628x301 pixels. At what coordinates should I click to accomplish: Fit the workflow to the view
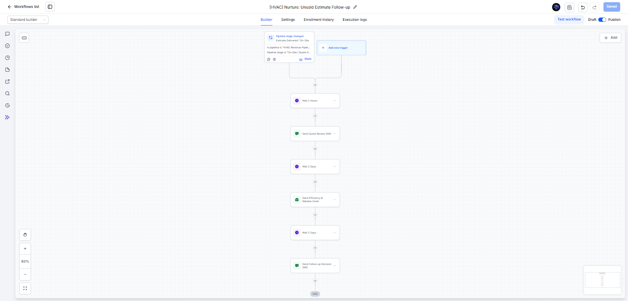(x=25, y=288)
